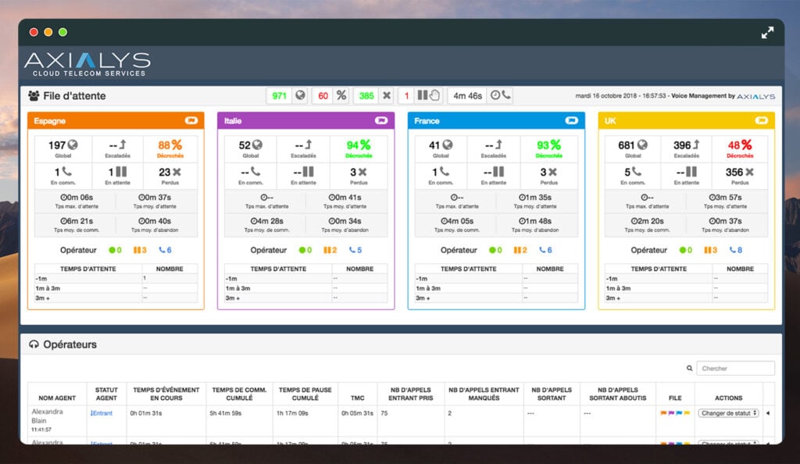The image size is (800, 464).
Task: Click the globe icon beside 52 in Italie
Action: (257, 145)
